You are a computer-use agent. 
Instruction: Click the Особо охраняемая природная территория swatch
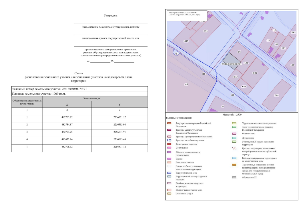coord(169,183)
